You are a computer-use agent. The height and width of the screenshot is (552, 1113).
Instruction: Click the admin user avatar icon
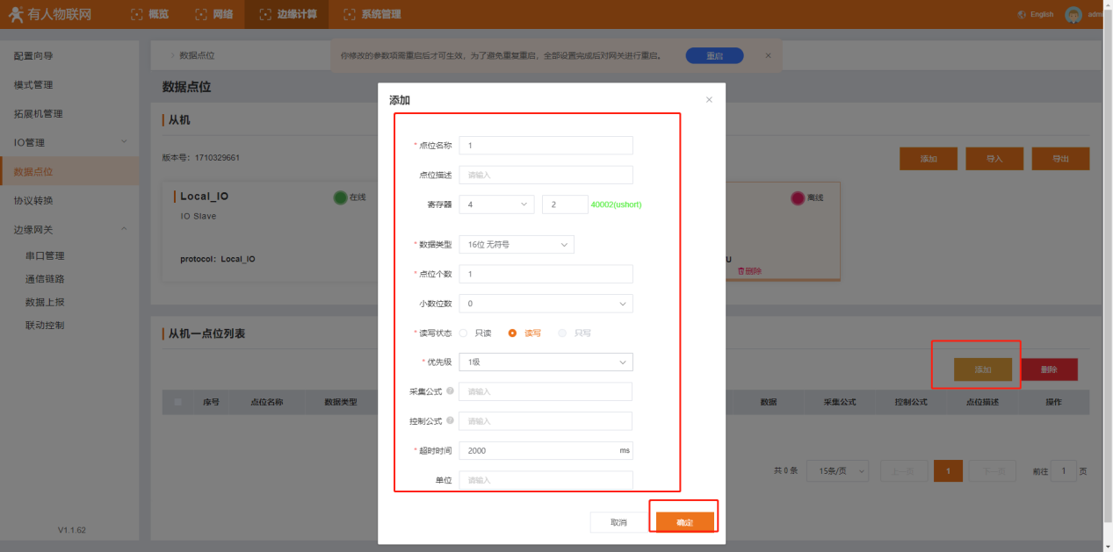coord(1073,14)
